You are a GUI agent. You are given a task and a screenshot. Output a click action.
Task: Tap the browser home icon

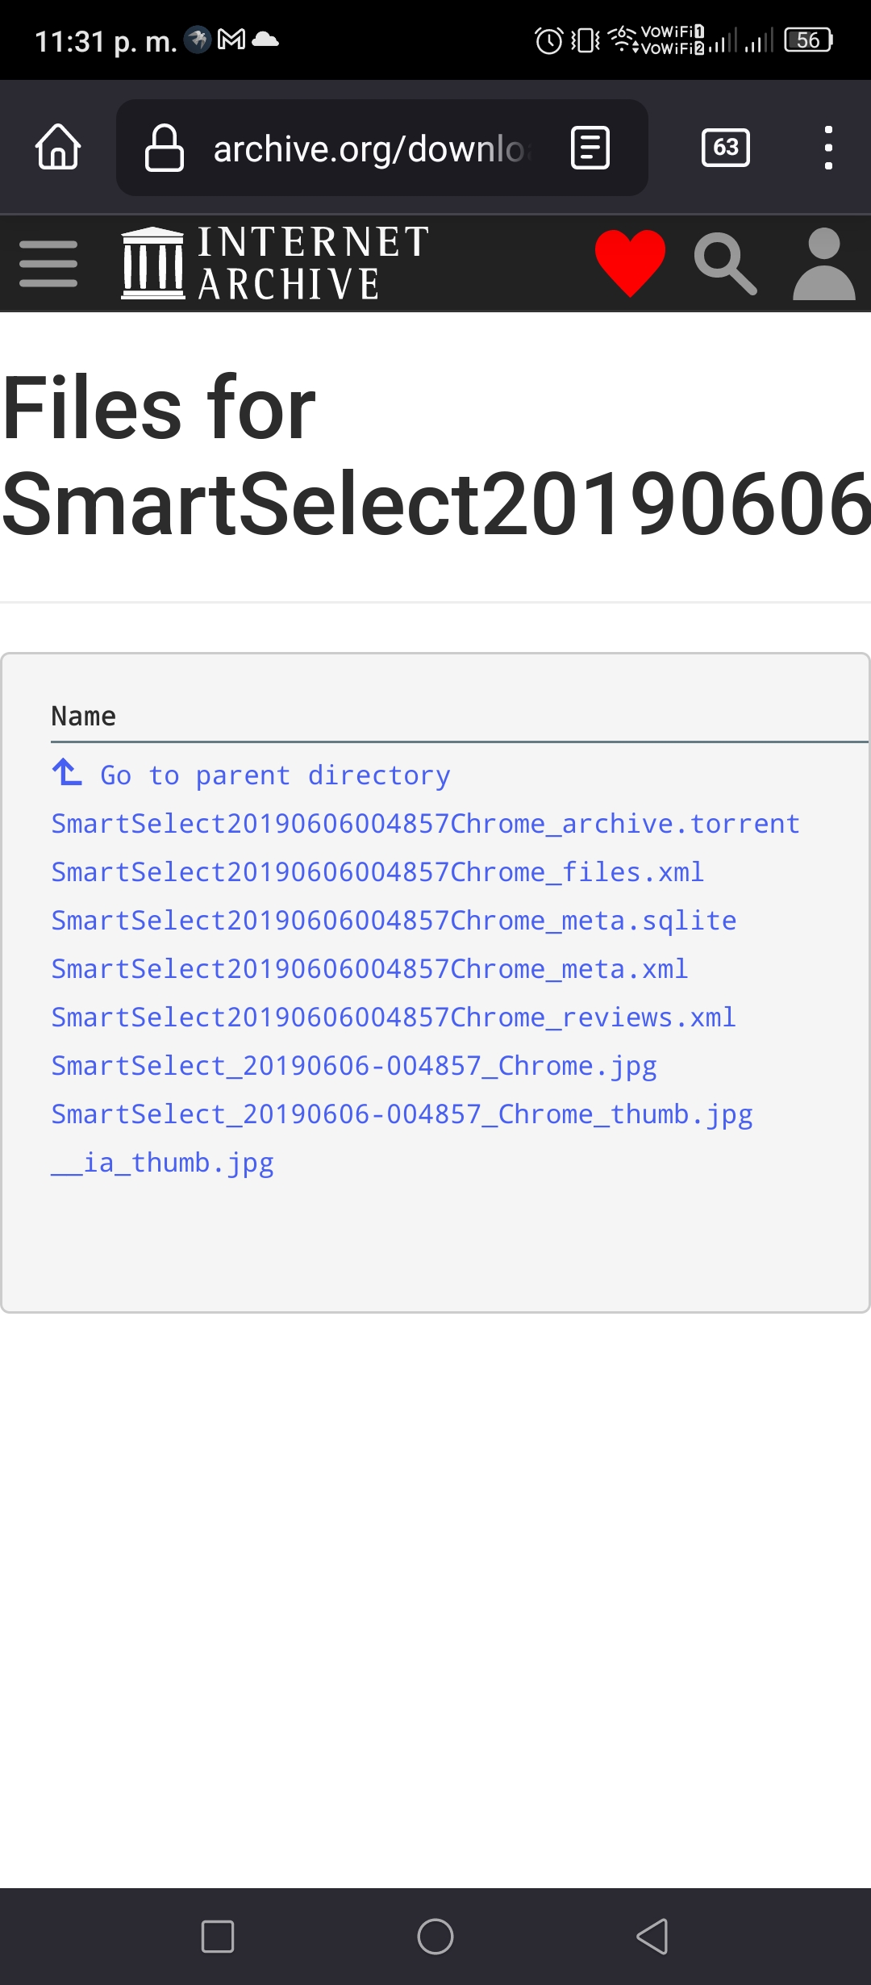[58, 147]
